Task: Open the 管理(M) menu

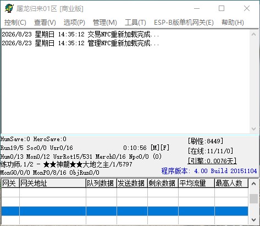Action: click(x=105, y=23)
